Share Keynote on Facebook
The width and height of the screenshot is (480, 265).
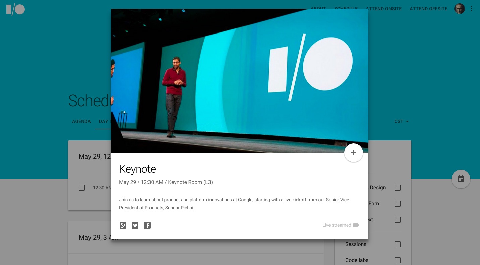[x=147, y=225]
